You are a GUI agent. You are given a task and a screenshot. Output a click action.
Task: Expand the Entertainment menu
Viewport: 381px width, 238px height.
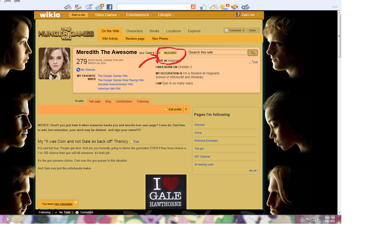(x=139, y=15)
